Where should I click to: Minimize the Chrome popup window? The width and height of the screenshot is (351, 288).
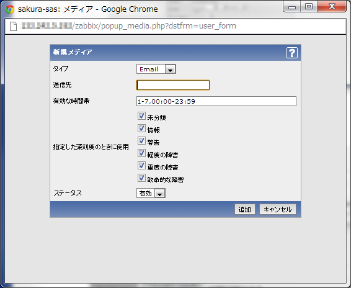pyautogui.click(x=291, y=7)
